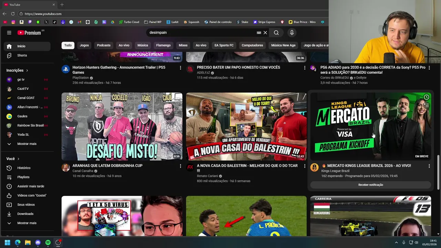The image size is (441, 248).
Task: Click the browser address bar URL
Action: pos(43,14)
